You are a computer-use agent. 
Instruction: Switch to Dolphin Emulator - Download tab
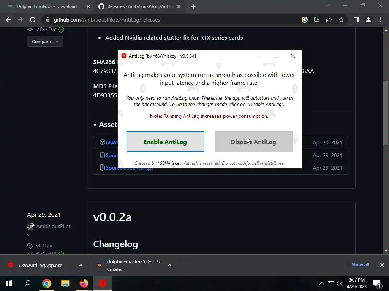47,6
